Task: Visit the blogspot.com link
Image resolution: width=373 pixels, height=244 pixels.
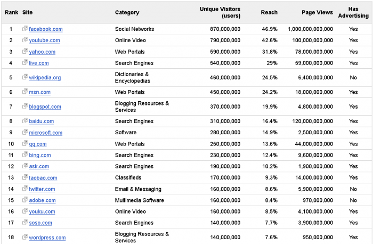Action: (45, 107)
